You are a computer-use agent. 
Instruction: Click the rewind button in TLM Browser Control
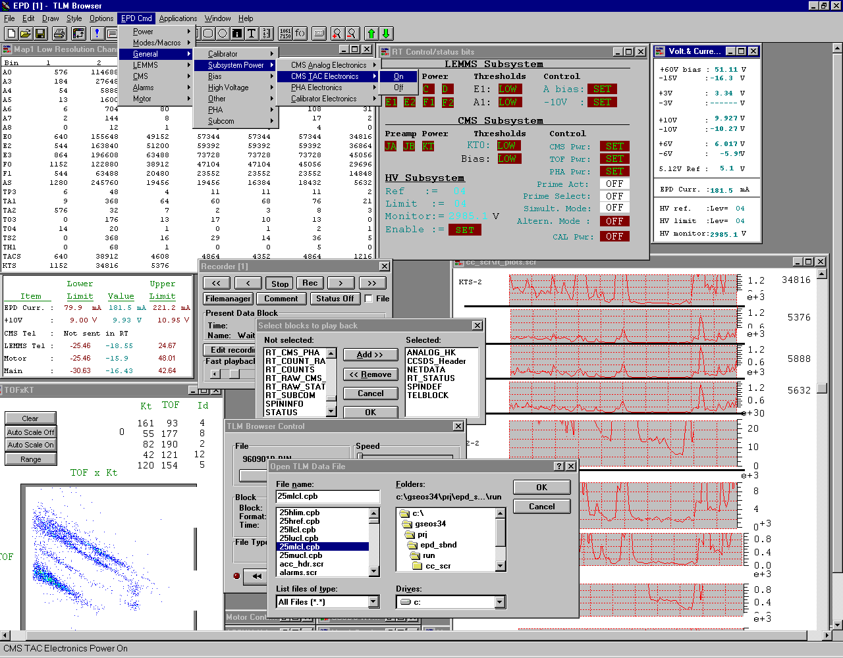coord(256,576)
